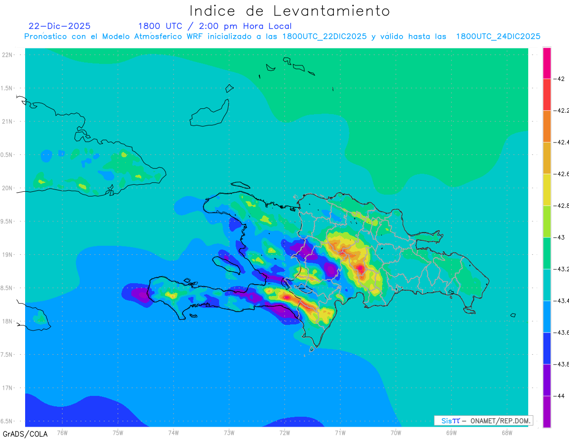Click the '-43.2' legend value
The height and width of the screenshot is (439, 569).
561,269
